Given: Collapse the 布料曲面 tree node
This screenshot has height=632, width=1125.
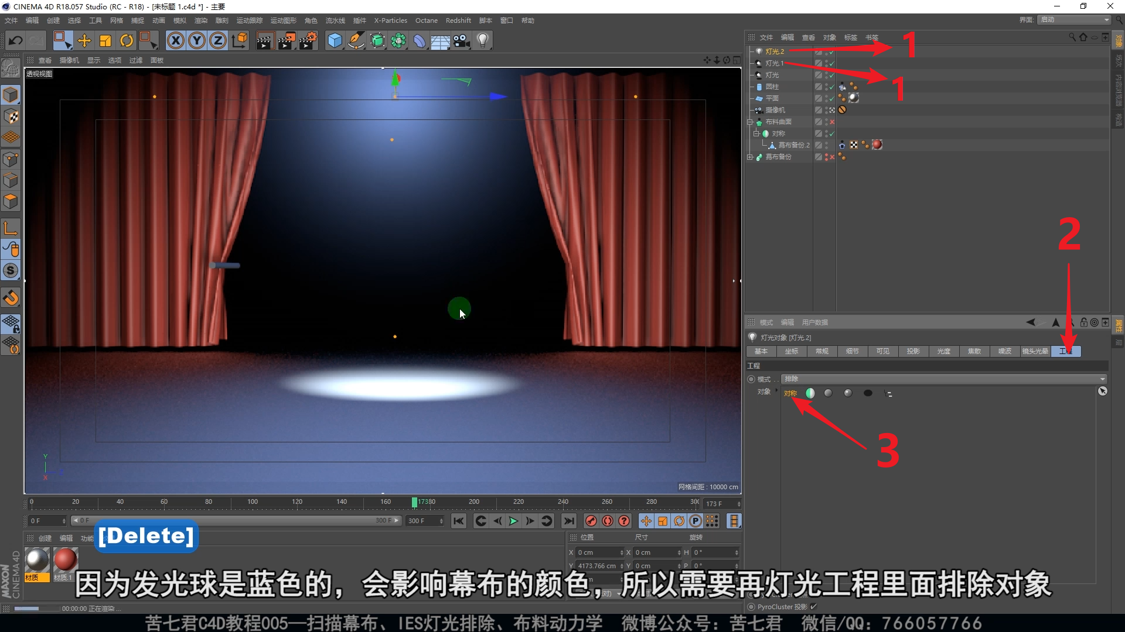Looking at the screenshot, I should click(x=750, y=122).
